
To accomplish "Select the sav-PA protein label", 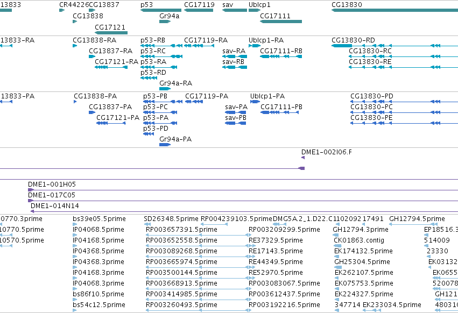I will pos(236,107).
